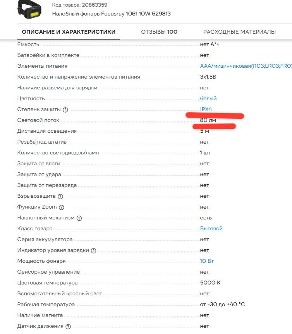Select the 10 Вт power link
The width and height of the screenshot is (292, 334).
click(x=207, y=261)
